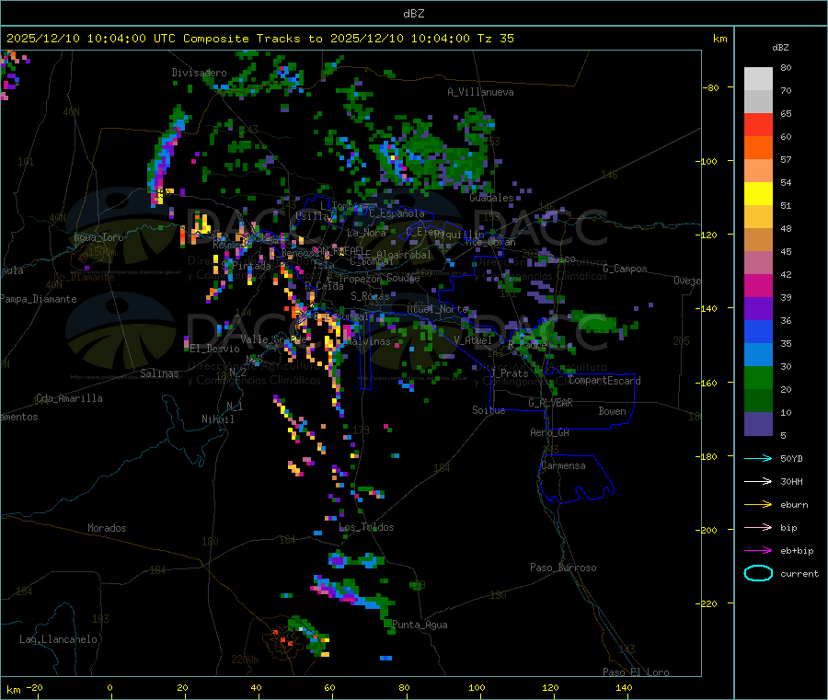This screenshot has height=700, width=828.
Task: Click the 'Pampa_Diamante' map label
Action: click(39, 299)
